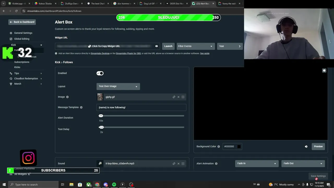
Task: Switch to the Dog Lol GIF tab
Action: point(151,4)
